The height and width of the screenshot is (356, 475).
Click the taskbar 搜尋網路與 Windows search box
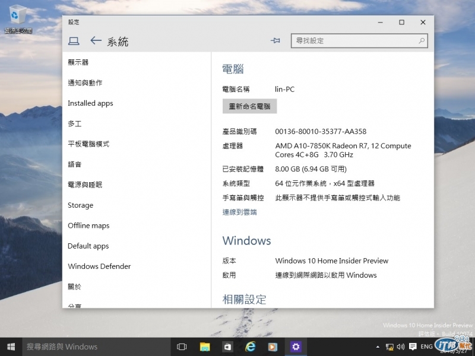click(96, 347)
